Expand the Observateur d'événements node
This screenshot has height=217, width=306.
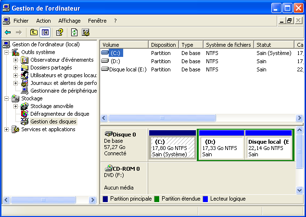pyautogui.click(x=15, y=60)
